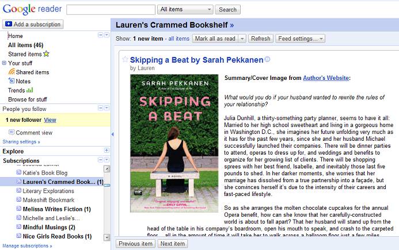Open Browse for stuff
The height and width of the screenshot is (250, 399).
point(28,99)
